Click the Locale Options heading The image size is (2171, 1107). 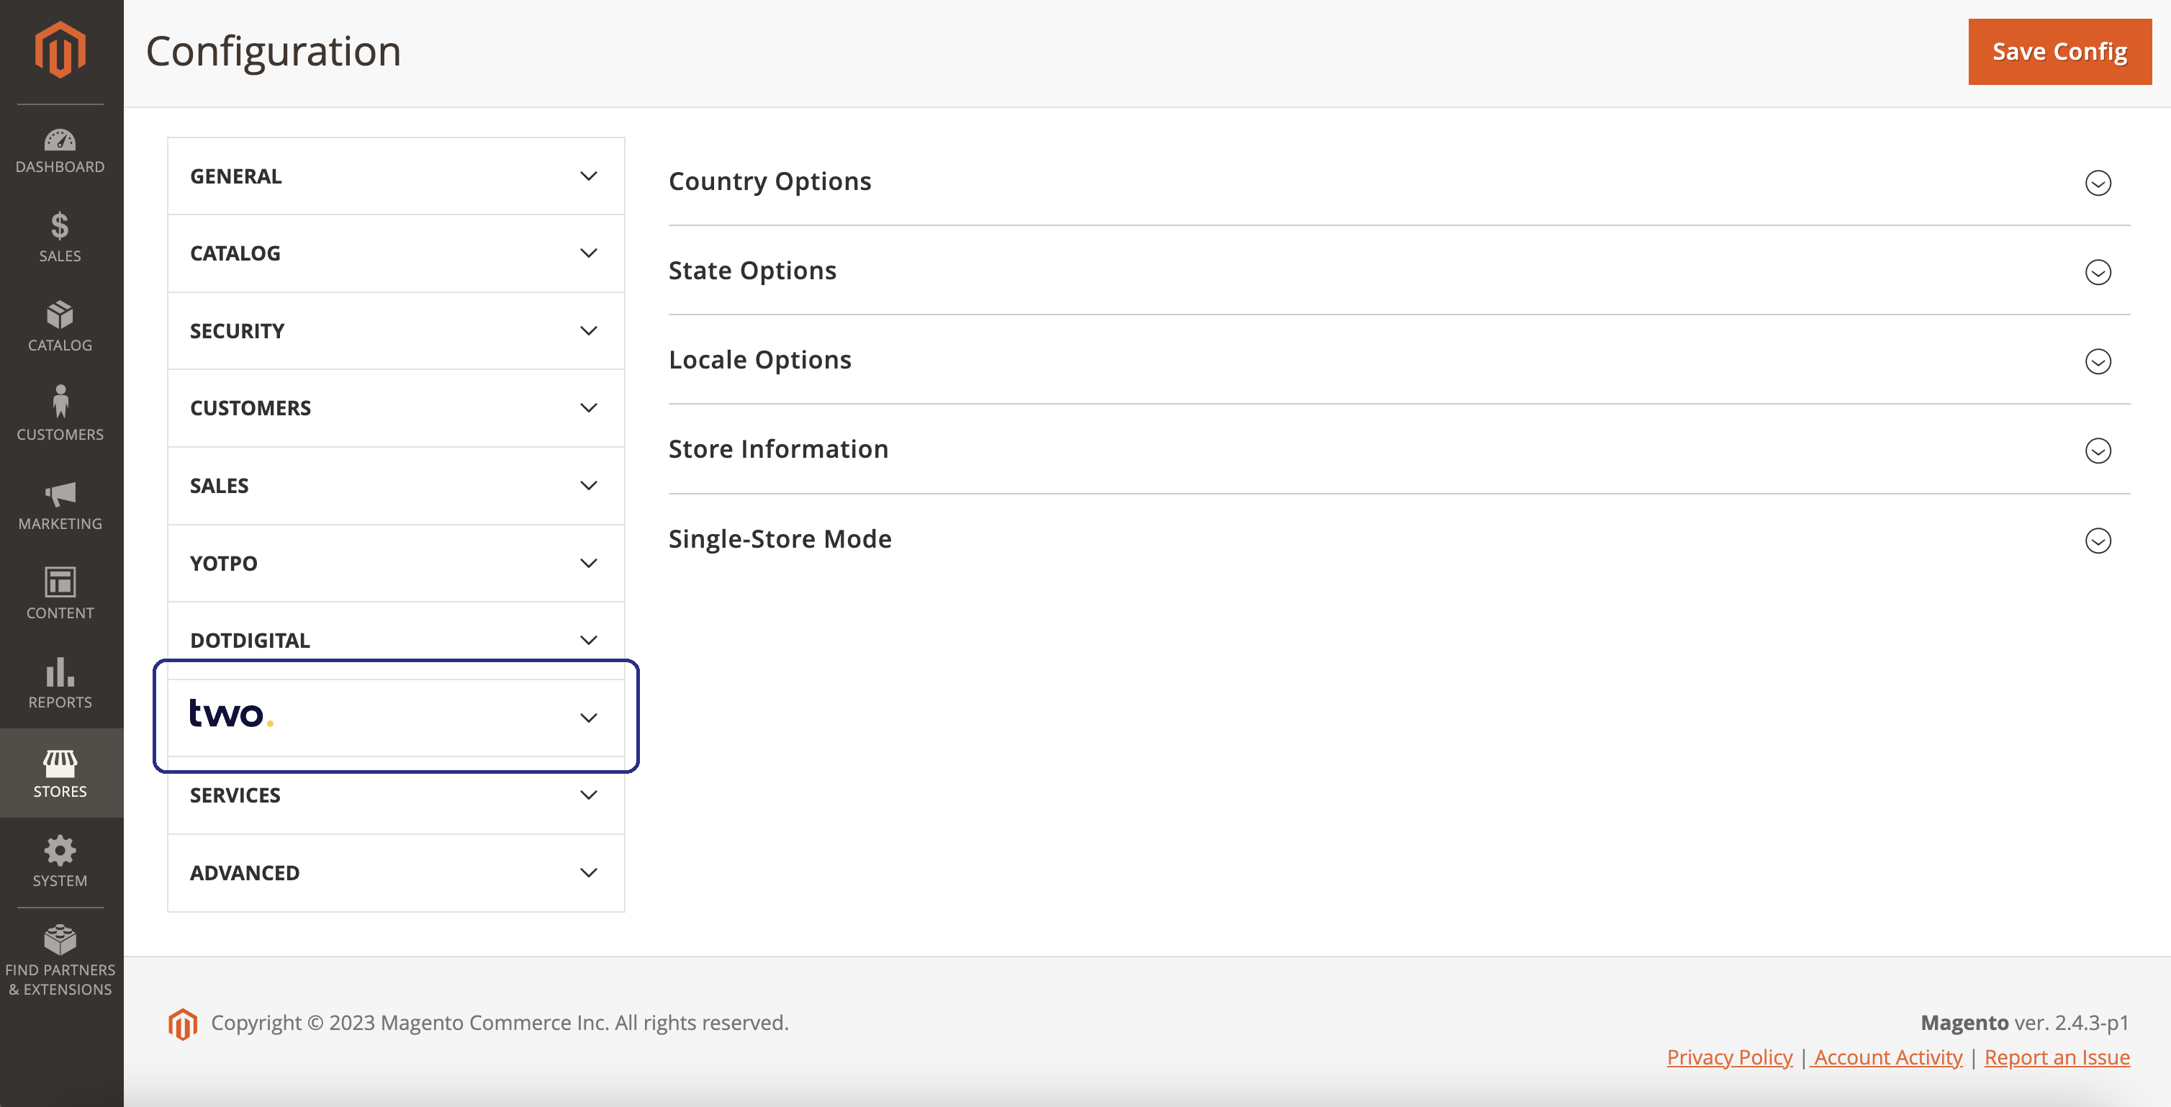pos(759,360)
